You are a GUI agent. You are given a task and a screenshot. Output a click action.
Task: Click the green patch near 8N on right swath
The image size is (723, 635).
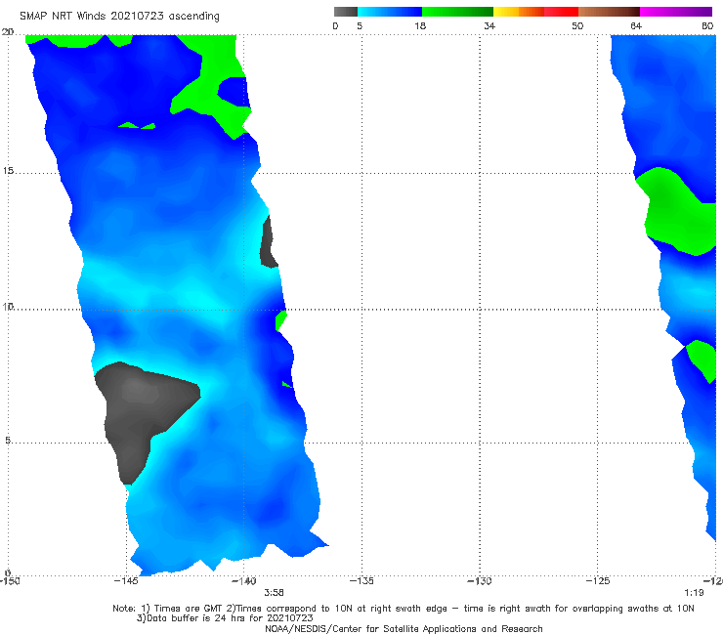703,360
